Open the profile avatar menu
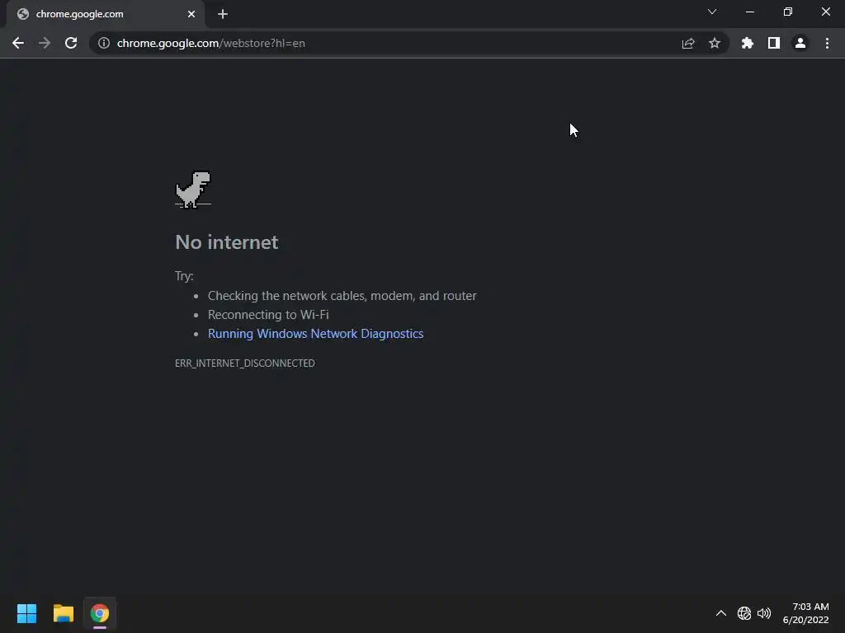Image resolution: width=845 pixels, height=633 pixels. click(x=800, y=43)
